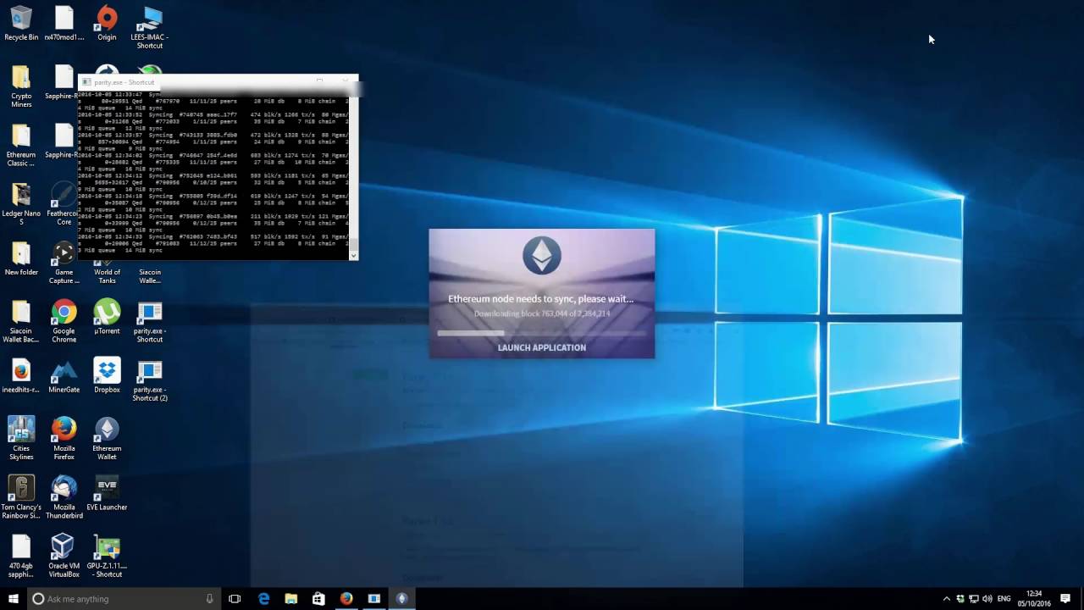Switch to Firefox on the taskbar
This screenshot has height=610, width=1084.
[x=346, y=599]
